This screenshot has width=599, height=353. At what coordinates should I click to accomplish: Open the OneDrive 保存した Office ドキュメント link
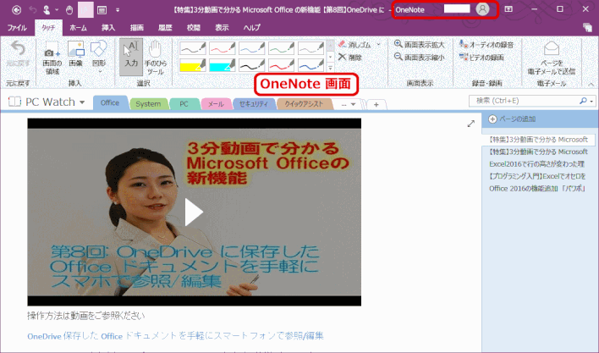(175, 336)
